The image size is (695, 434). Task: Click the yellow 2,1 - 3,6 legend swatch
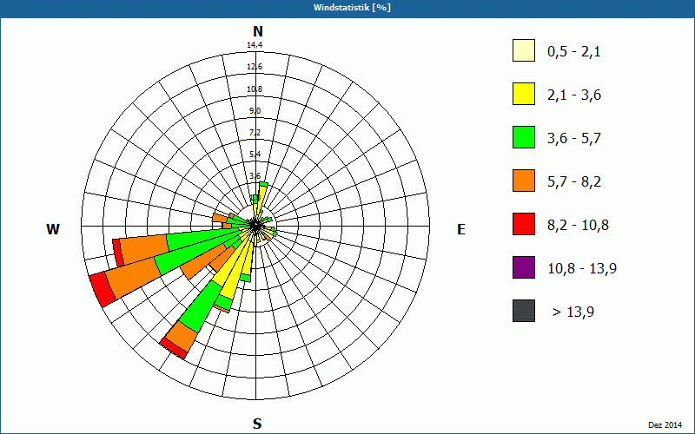pos(524,94)
